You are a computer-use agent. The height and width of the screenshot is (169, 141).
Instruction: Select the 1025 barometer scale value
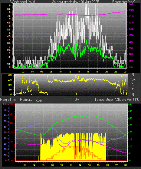point(131,4)
